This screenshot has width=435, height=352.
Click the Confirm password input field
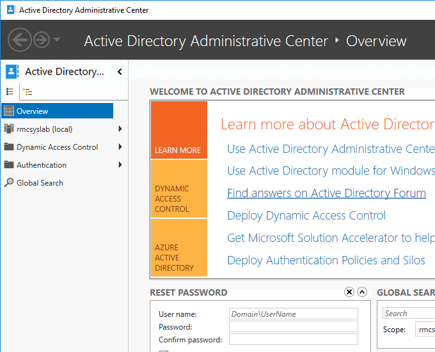(294, 339)
